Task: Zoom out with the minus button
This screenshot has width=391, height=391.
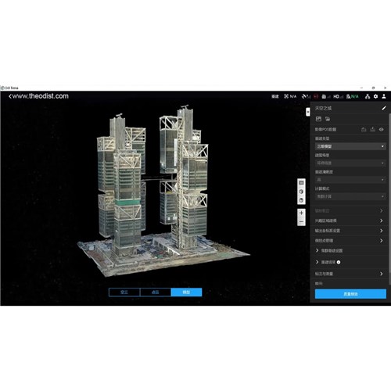Action: coord(301,221)
